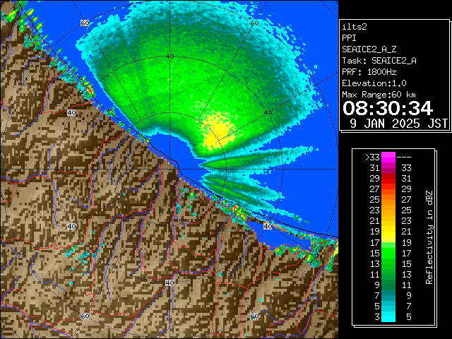Image resolution: width=452 pixels, height=339 pixels.
Task: Click the '---' legend label
Action: (404, 157)
